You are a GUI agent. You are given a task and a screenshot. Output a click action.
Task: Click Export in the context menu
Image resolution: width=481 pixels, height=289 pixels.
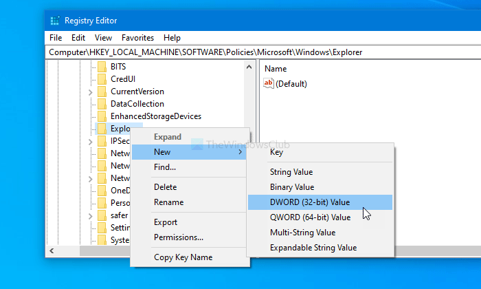click(x=166, y=222)
